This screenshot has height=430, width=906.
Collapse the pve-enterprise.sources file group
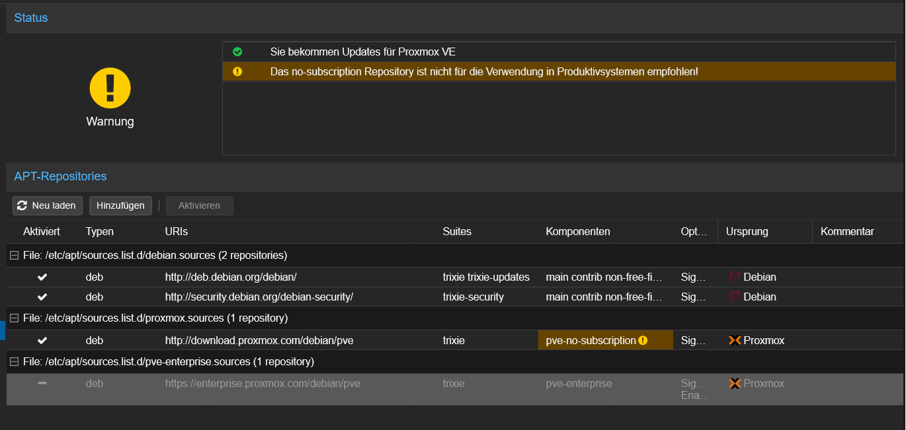coord(13,361)
